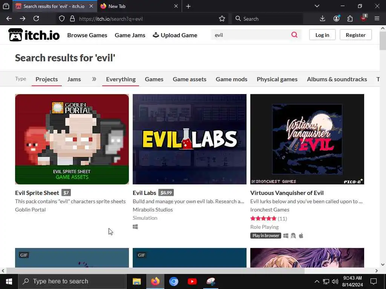Viewport: 386px width, 289px height.
Task: Open the Evil Sprite Sheet thumbnail
Action: pos(72,139)
